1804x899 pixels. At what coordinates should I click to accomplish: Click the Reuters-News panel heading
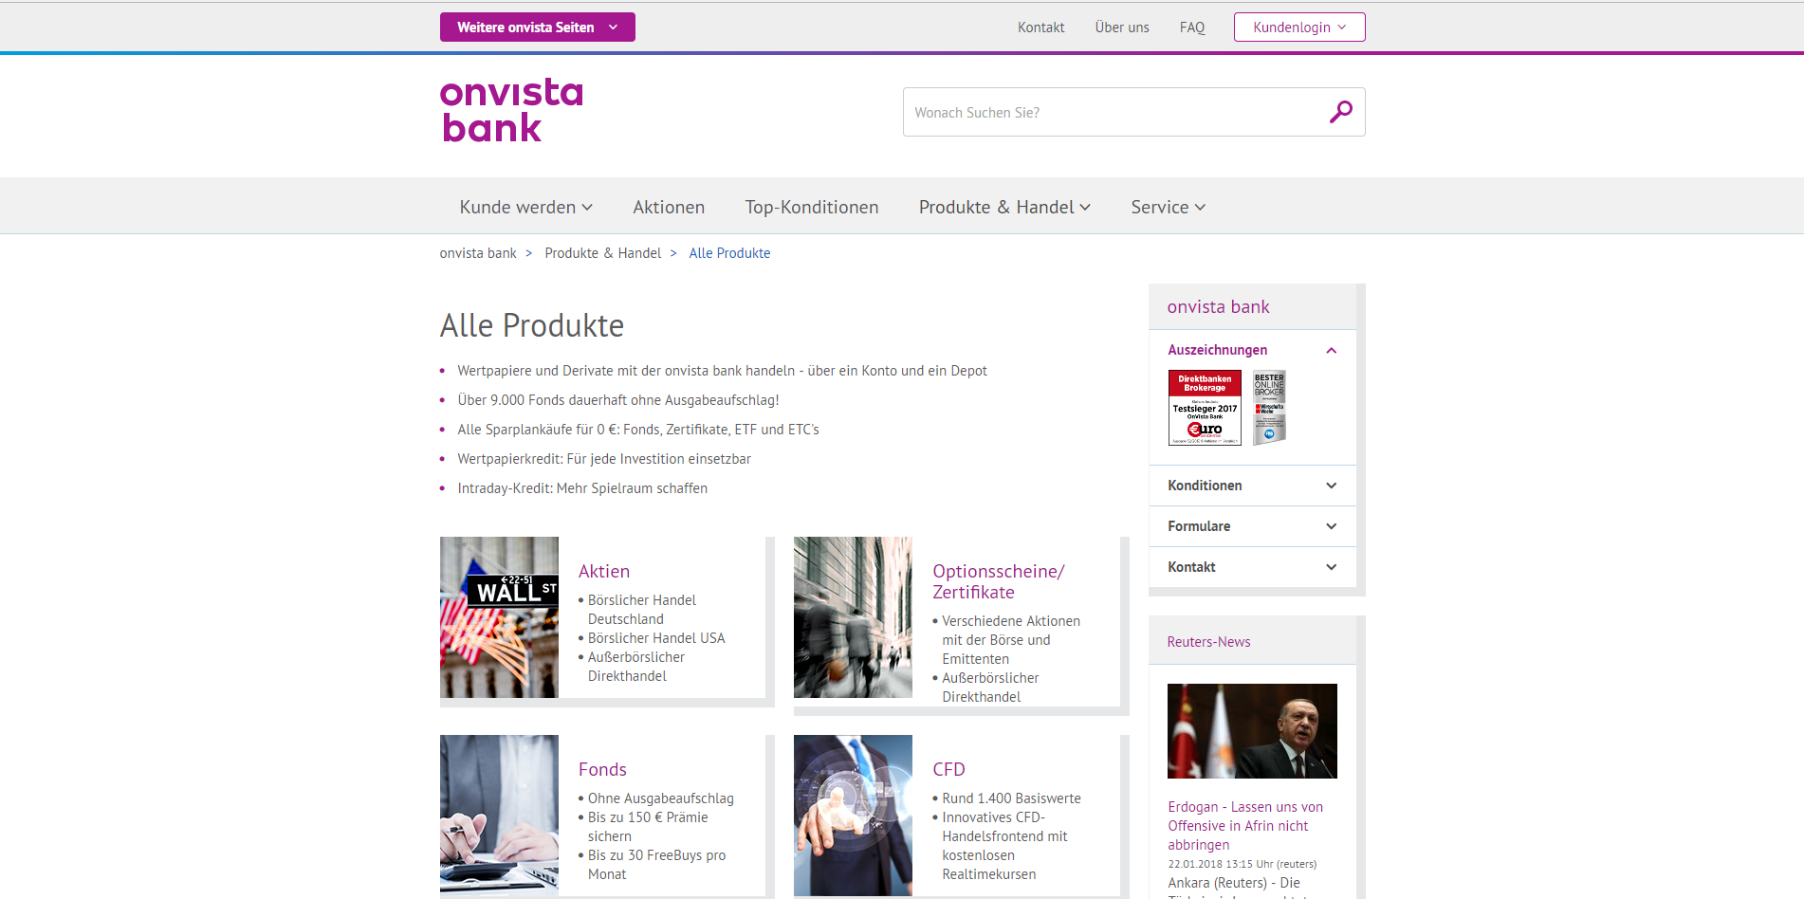[1208, 642]
